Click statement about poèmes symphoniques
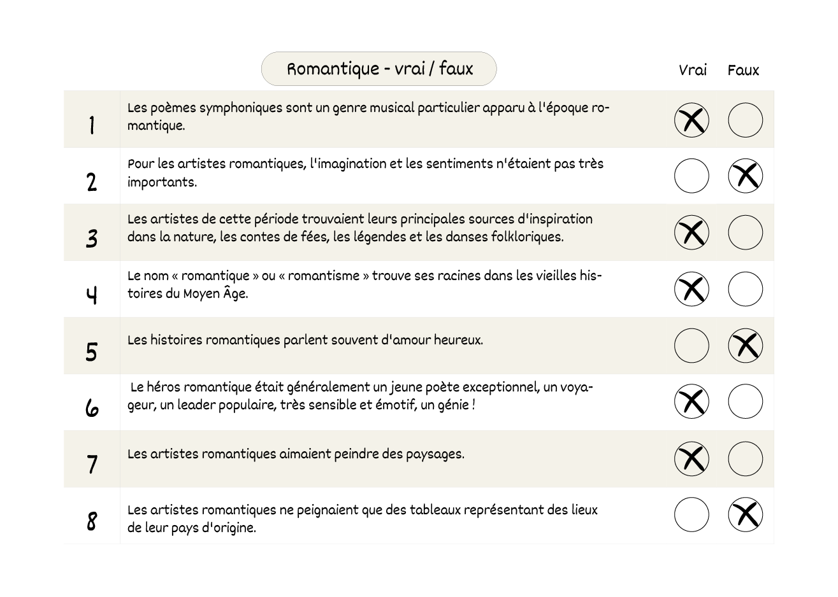 [x=368, y=116]
